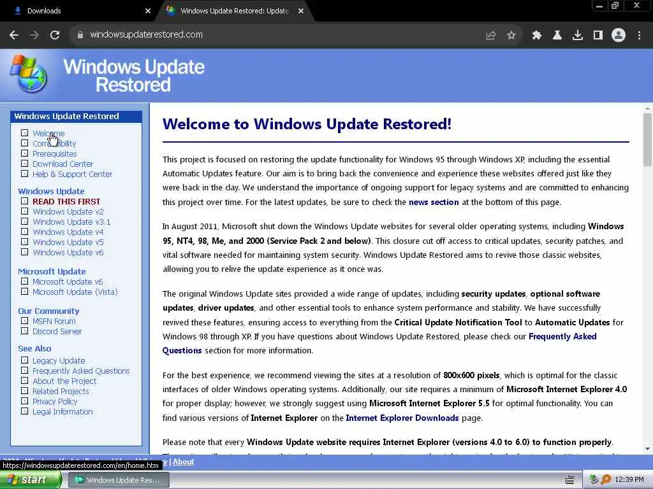Click the page scrollbar down arrow
The image size is (653, 489).
647,449
